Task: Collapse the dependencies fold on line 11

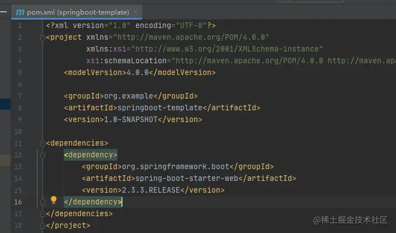Action: coord(43,143)
